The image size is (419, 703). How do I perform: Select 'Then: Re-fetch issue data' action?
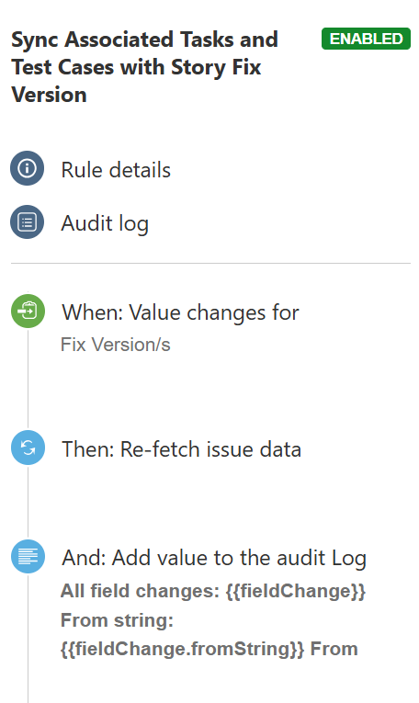coord(182,449)
